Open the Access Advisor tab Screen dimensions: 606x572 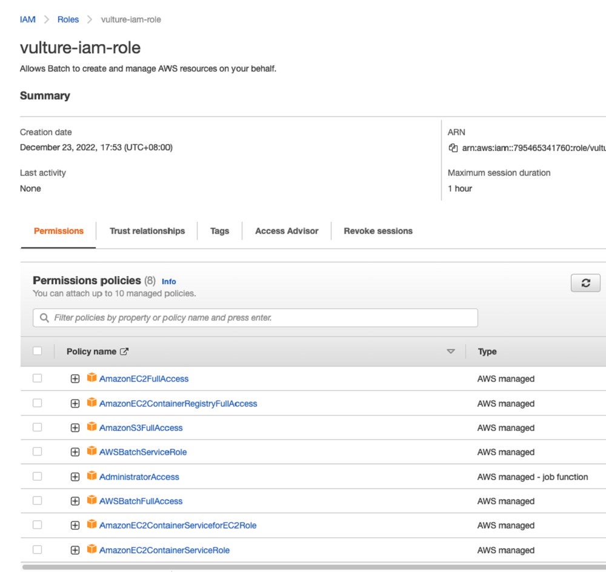pos(287,231)
